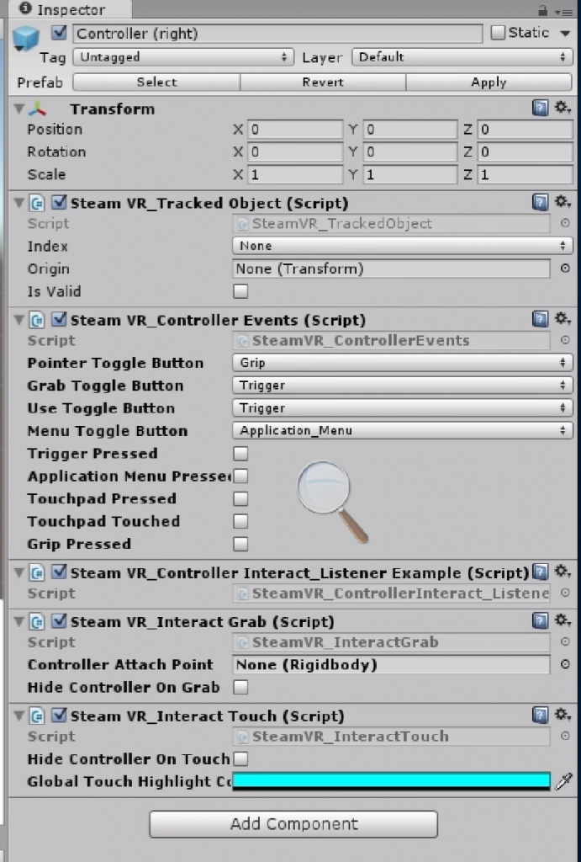This screenshot has width=581, height=862.
Task: Click the Add Component button
Action: click(x=293, y=824)
